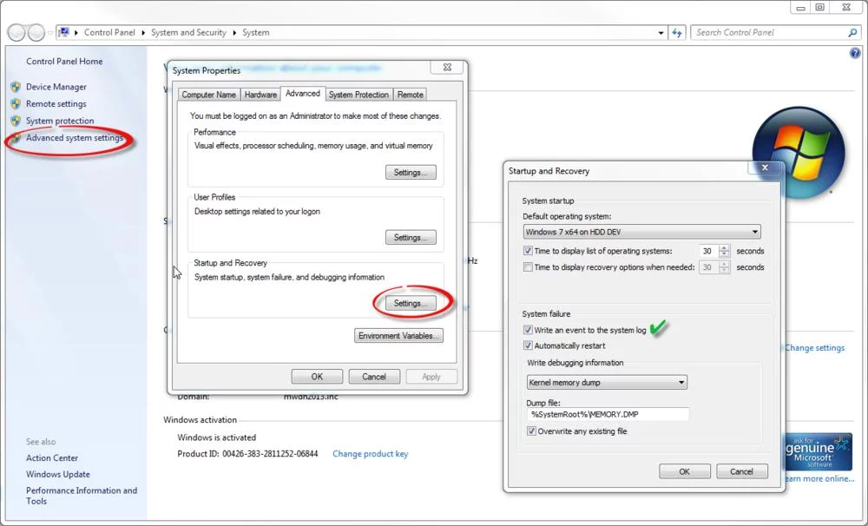The image size is (868, 526).
Task: Open System protection link
Action: (x=60, y=121)
